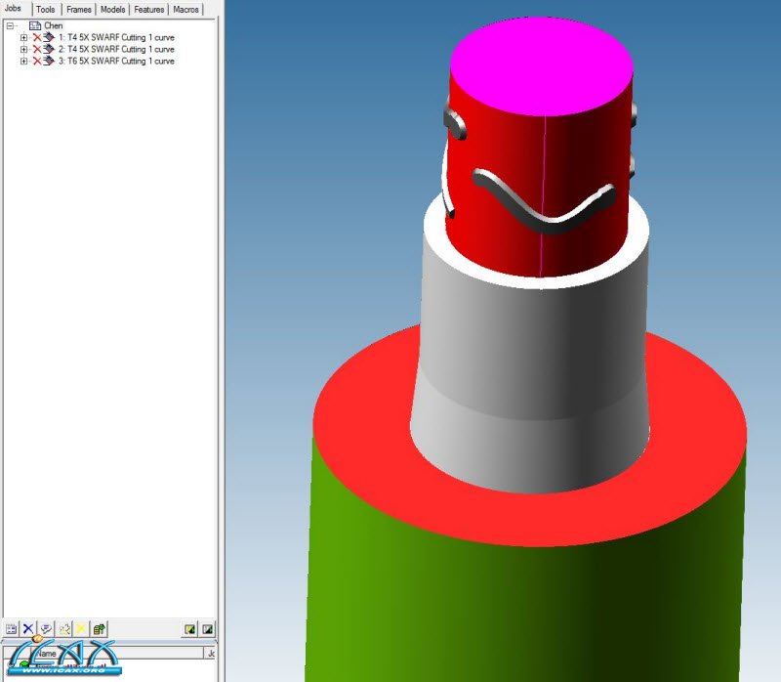Click the database export arrow icon
Image resolution: width=781 pixels, height=682 pixels.
tap(99, 629)
